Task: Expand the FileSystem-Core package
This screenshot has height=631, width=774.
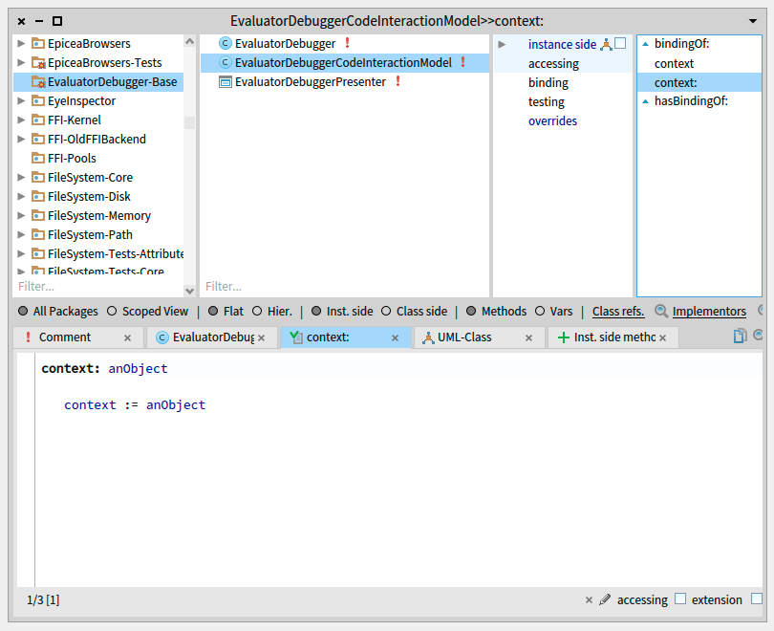Action: [22, 178]
